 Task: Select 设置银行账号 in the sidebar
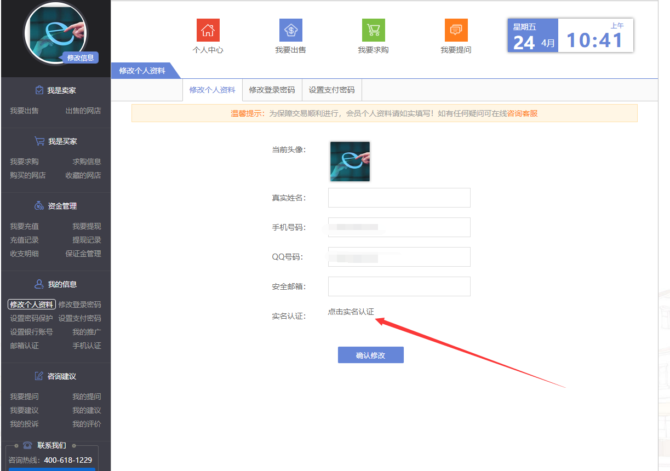(x=31, y=332)
